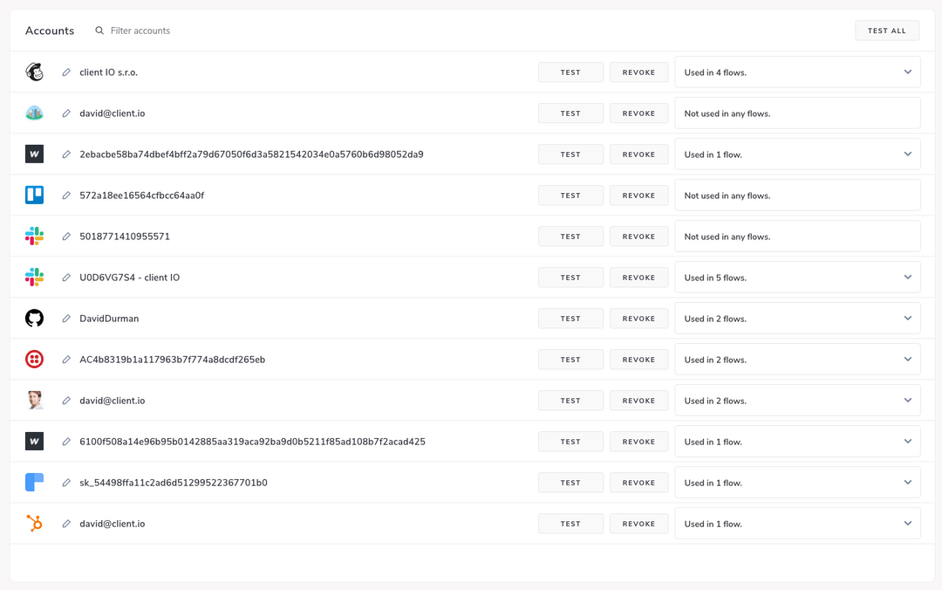Click the pencil icon next to DavidDurman
Image resolution: width=942 pixels, height=590 pixels.
[66, 318]
